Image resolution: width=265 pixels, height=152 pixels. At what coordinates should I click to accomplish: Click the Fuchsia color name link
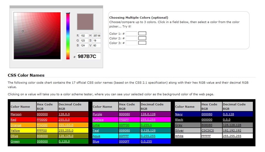[x=98, y=120]
